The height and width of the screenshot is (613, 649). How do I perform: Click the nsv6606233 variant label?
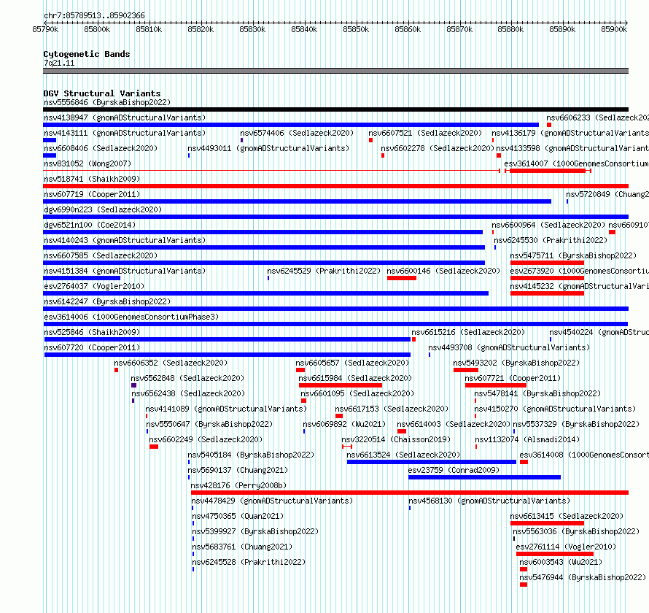(x=597, y=117)
